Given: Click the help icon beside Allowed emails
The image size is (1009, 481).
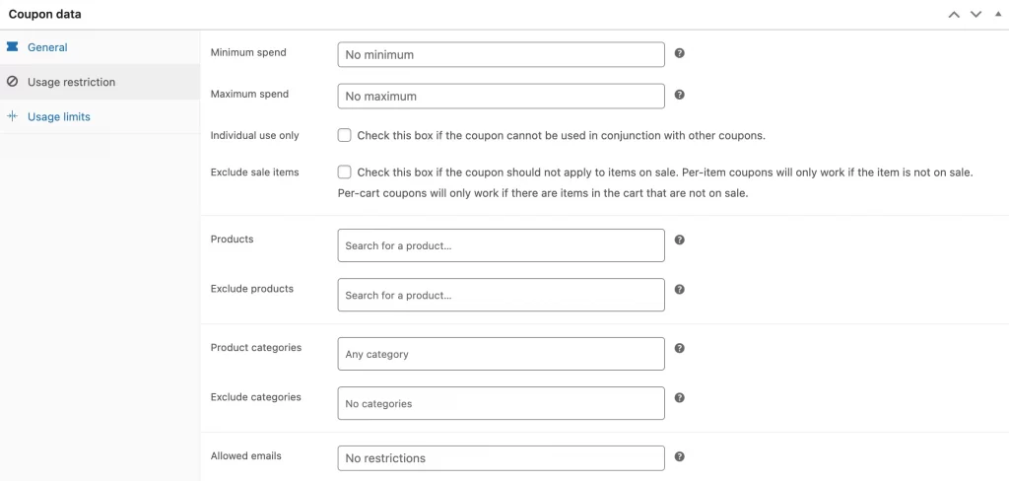Looking at the screenshot, I should click(x=680, y=456).
